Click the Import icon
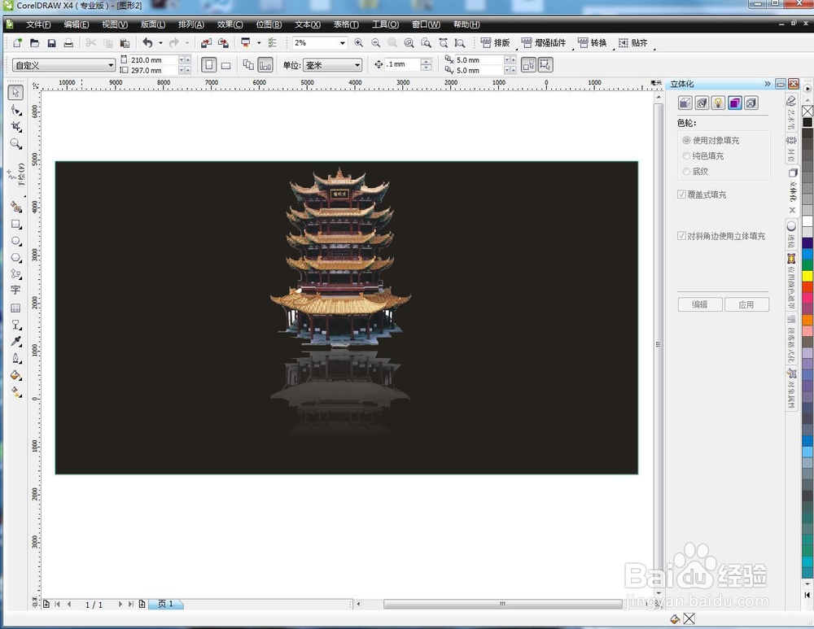Viewport: 814px width, 629px height. [x=206, y=42]
